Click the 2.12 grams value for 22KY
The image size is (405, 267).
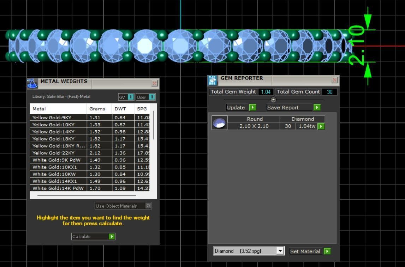[x=99, y=153]
